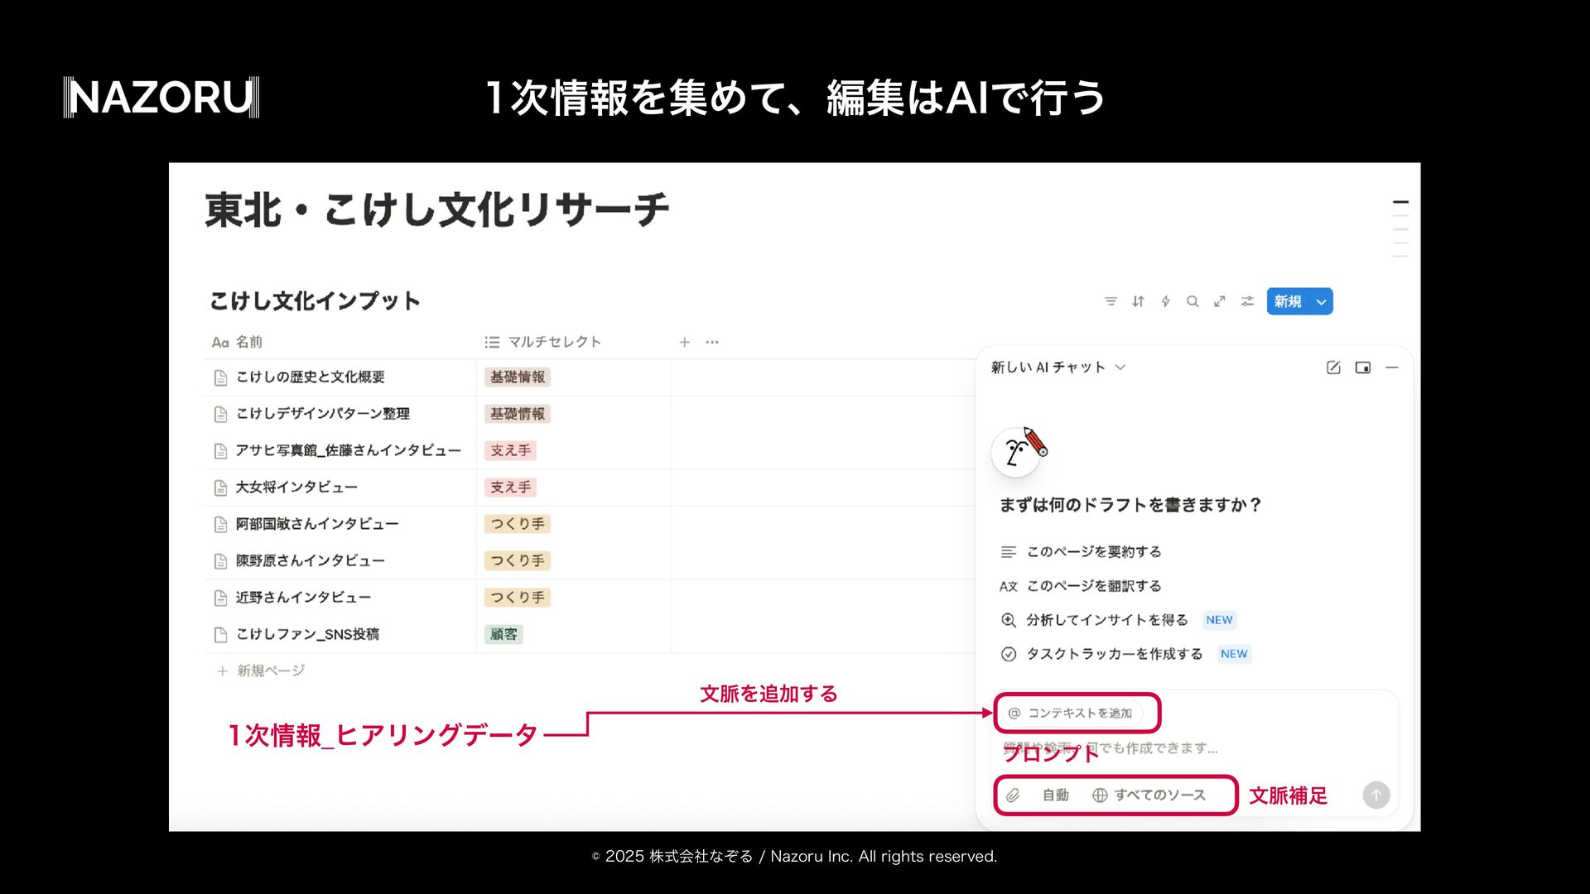Select 分析してインサイトを得る suggestion
The width and height of the screenshot is (1590, 894).
coord(1106,620)
